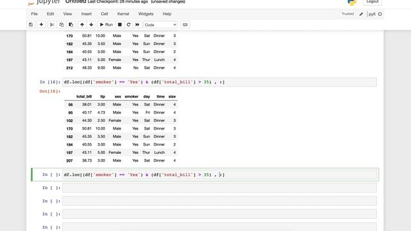Restart kernel and run all fast-forward icon
This screenshot has height=231, width=411.
coord(137,24)
